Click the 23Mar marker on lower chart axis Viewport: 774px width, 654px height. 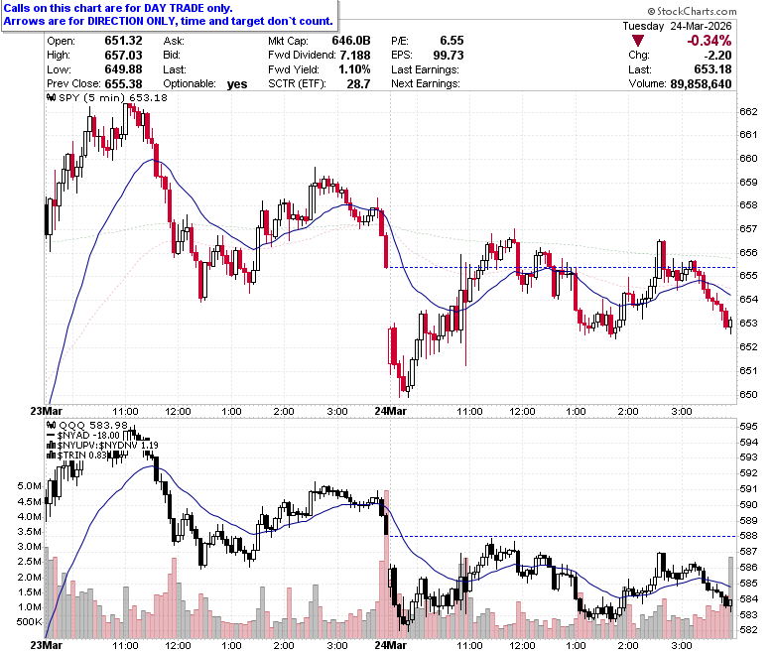coord(46,645)
